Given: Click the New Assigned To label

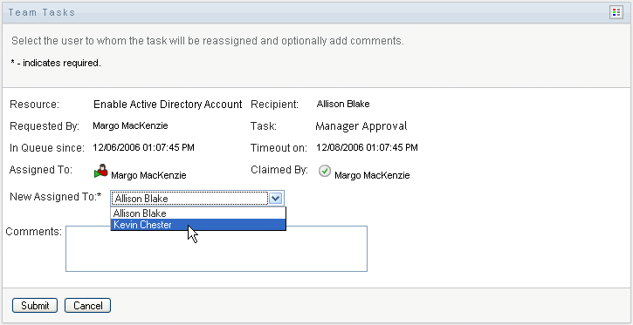Looking at the screenshot, I should [x=56, y=197].
